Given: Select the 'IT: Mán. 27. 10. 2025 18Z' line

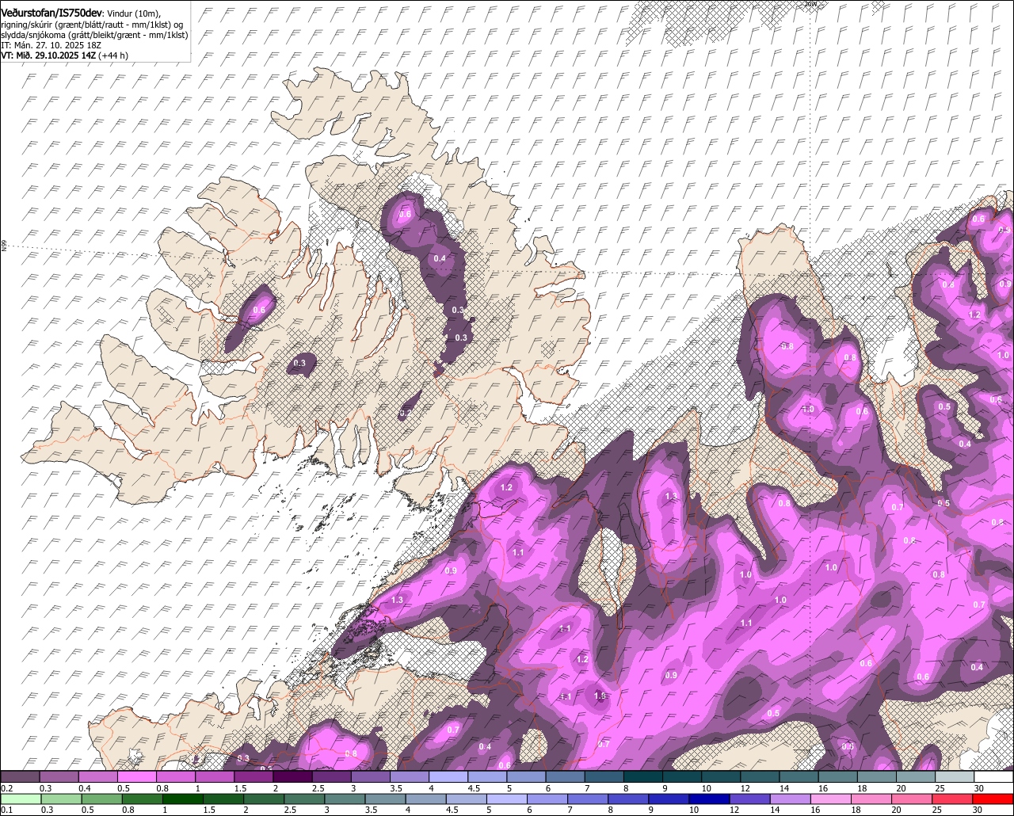Looking at the screenshot, I should pos(51,45).
